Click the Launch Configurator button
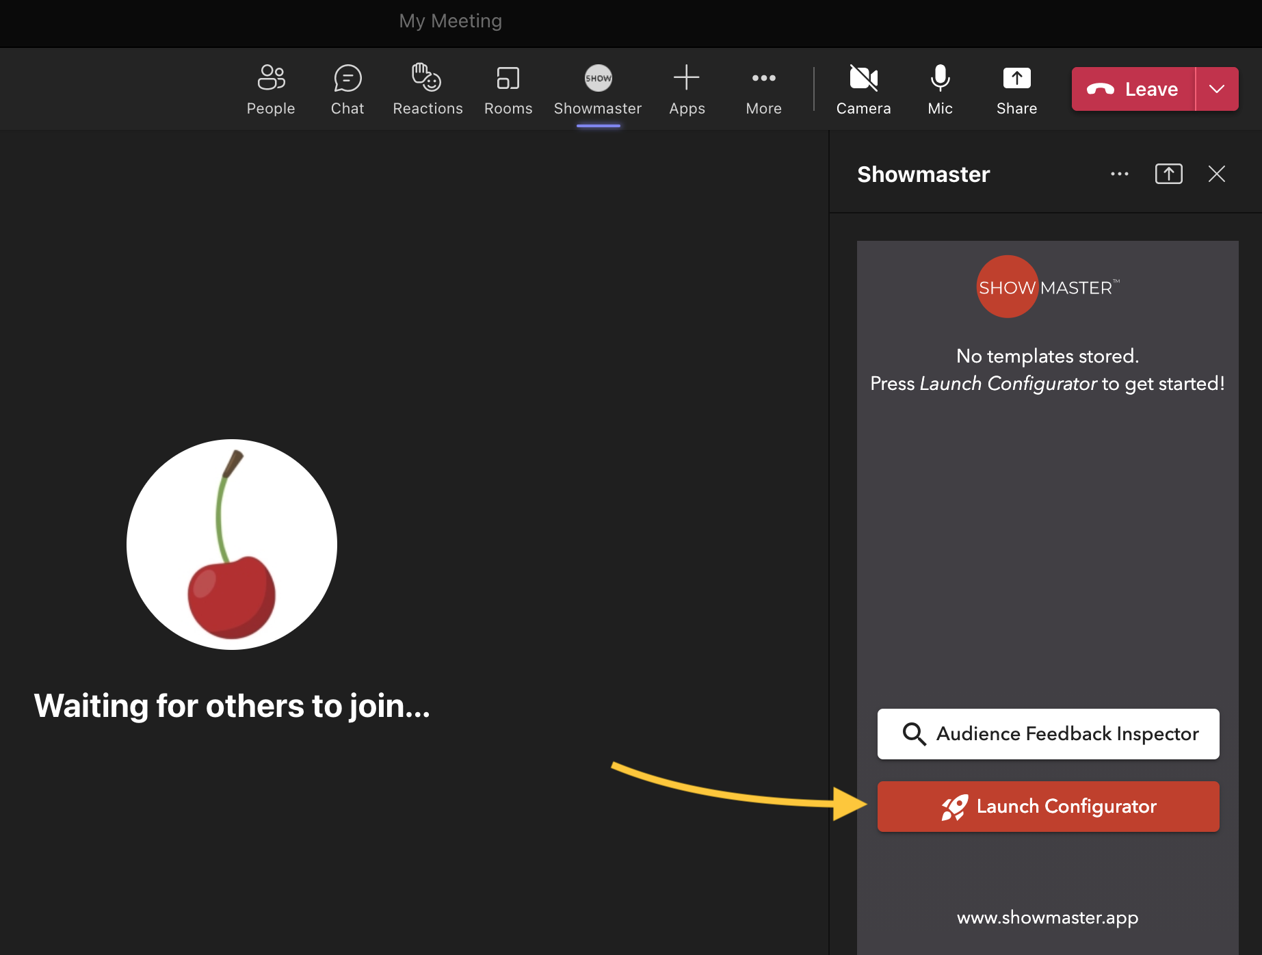This screenshot has width=1262, height=955. coord(1048,807)
